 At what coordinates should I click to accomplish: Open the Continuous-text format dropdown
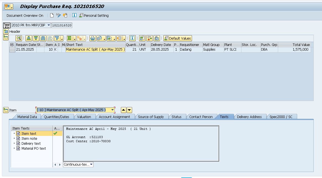coord(91,165)
